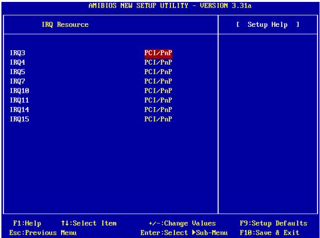Choose the IRQ10 PCI/PnP setting
Image resolution: width=320 pixels, height=238 pixels.
click(158, 91)
